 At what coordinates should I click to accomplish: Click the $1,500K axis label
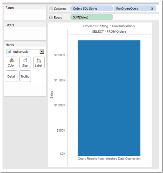point(60,80)
